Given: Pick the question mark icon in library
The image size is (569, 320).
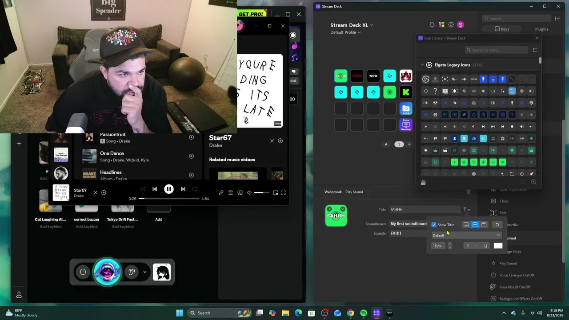Looking at the screenshot, I should click(435, 91).
